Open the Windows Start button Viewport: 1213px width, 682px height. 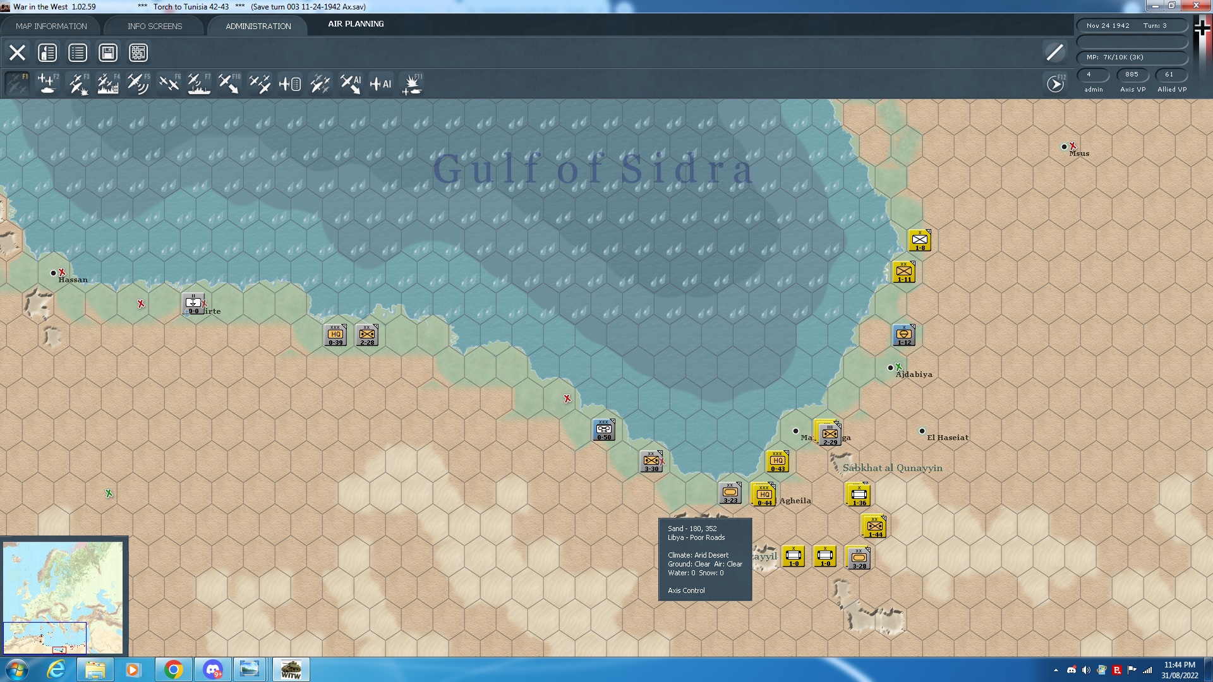pos(17,669)
